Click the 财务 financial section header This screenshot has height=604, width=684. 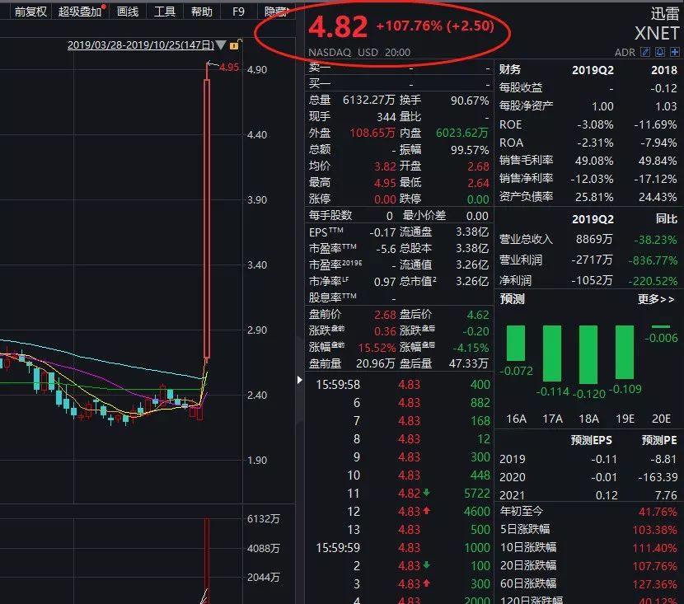(x=510, y=70)
